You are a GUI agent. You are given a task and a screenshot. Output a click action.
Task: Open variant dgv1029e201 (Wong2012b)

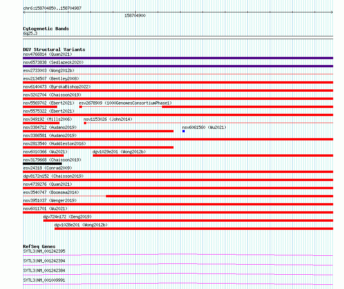pos(119,152)
